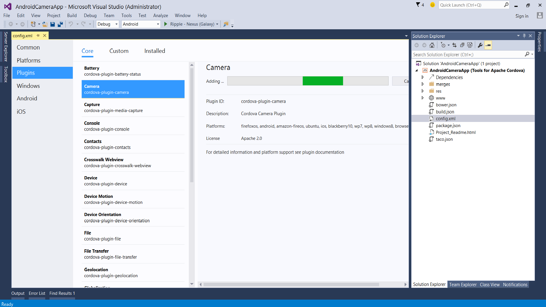This screenshot has height=307, width=546.
Task: Click the feedback smiley face icon
Action: pyautogui.click(x=433, y=5)
